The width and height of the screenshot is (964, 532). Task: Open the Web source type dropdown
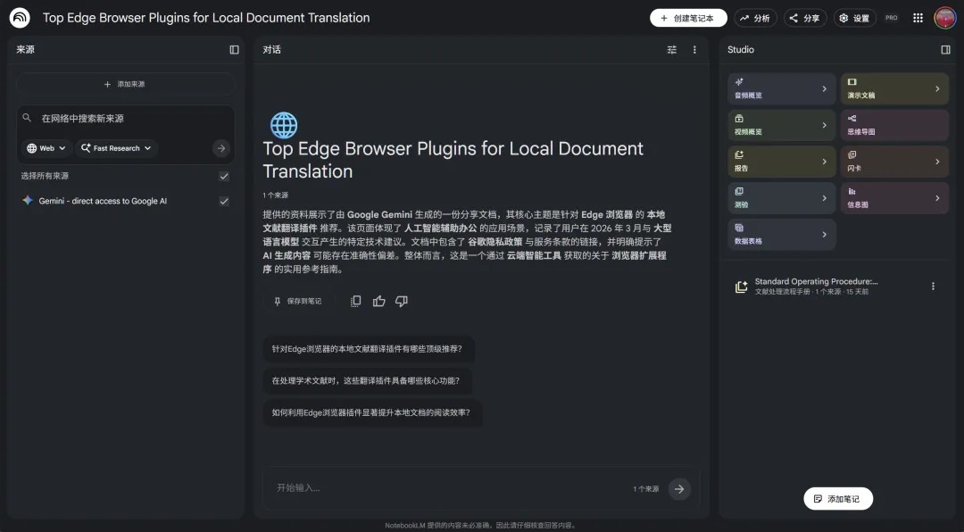click(46, 148)
